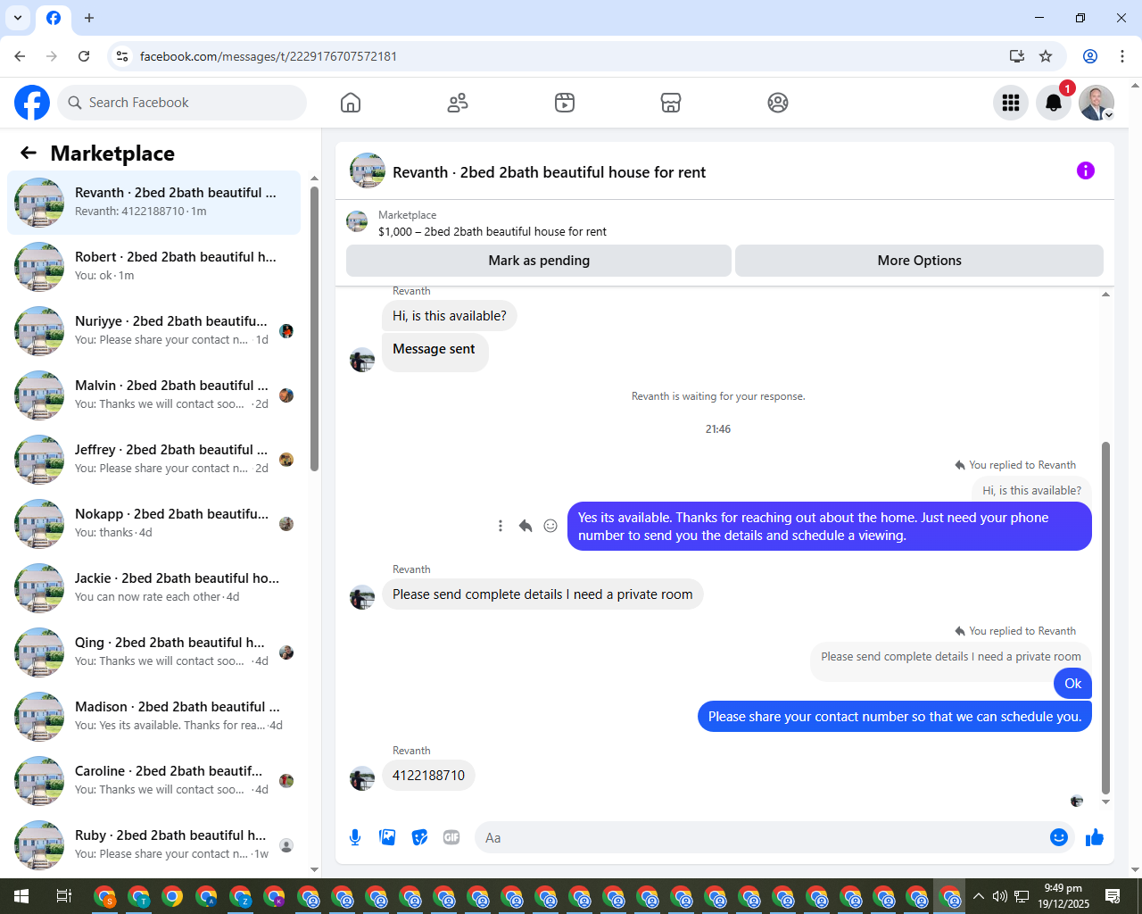Click the address bar URL
The height and width of the screenshot is (914, 1142).
pyautogui.click(x=269, y=56)
